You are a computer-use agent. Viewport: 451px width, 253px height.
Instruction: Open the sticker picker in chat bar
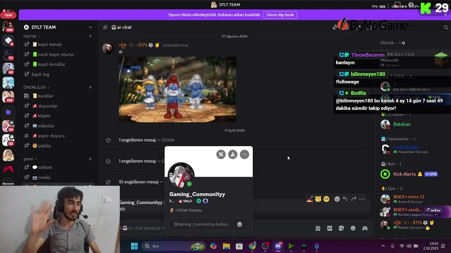[341, 228]
